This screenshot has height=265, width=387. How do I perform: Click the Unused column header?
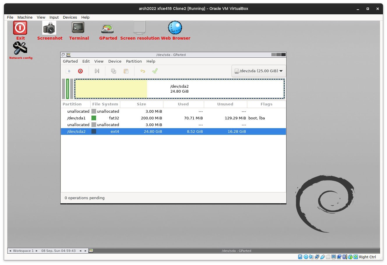pos(225,104)
